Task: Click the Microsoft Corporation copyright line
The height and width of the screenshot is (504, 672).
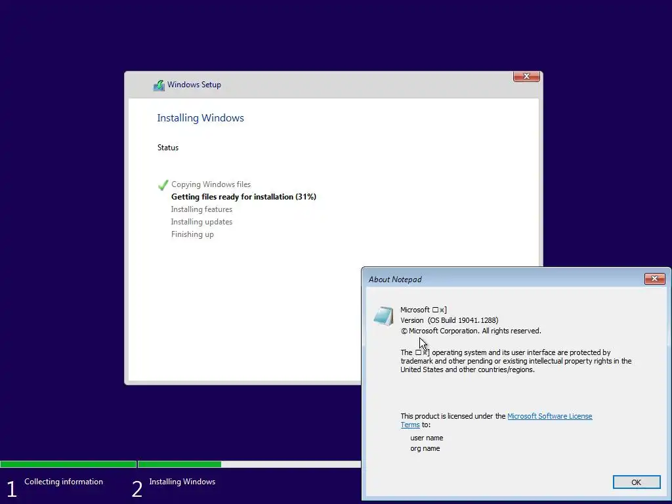Action: [x=471, y=331]
